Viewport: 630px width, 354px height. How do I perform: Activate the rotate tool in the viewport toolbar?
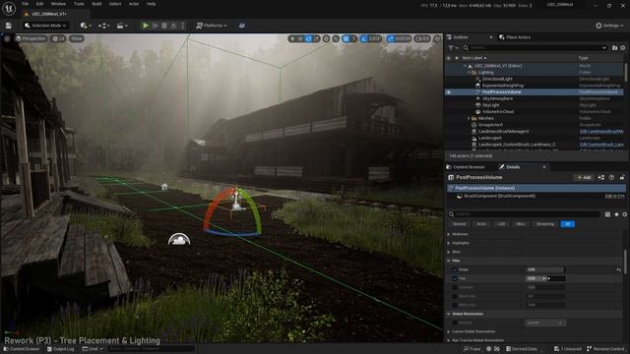(x=308, y=38)
